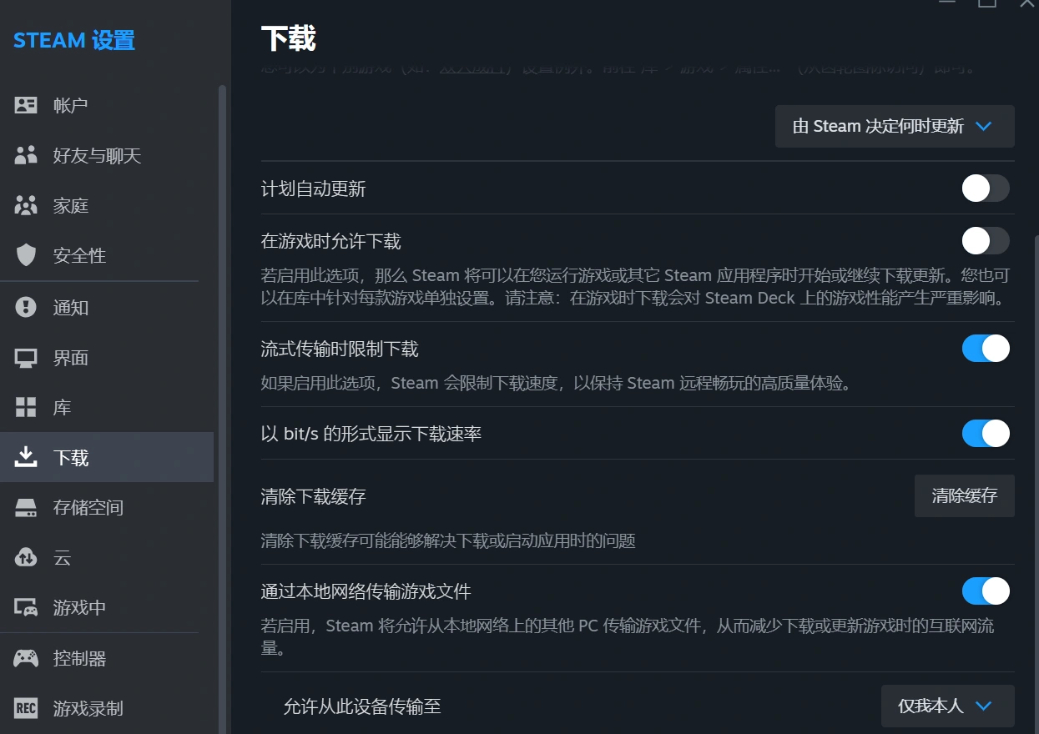Turn on 在游戏时允许下载
Screen dimensions: 1039x734
point(986,241)
